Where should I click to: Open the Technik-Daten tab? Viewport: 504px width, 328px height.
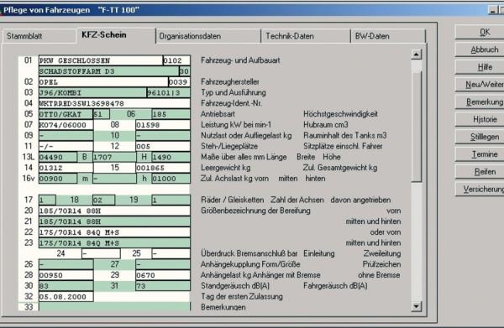click(306, 36)
